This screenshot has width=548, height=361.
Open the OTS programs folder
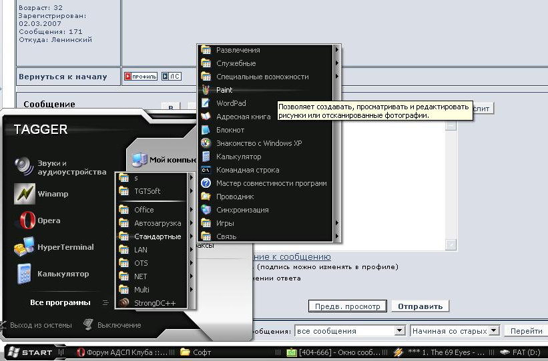pos(156,263)
